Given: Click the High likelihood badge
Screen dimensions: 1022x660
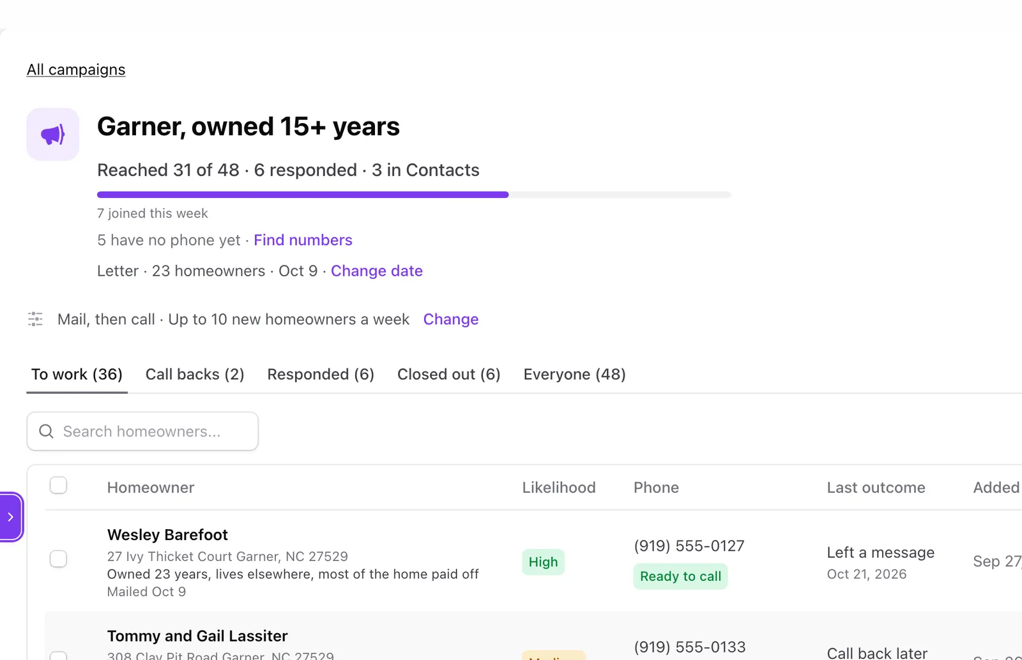Looking at the screenshot, I should point(543,562).
